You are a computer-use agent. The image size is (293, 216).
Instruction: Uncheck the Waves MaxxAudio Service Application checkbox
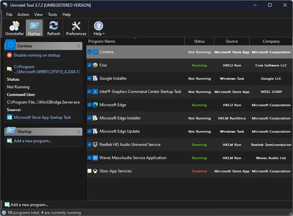point(89,158)
